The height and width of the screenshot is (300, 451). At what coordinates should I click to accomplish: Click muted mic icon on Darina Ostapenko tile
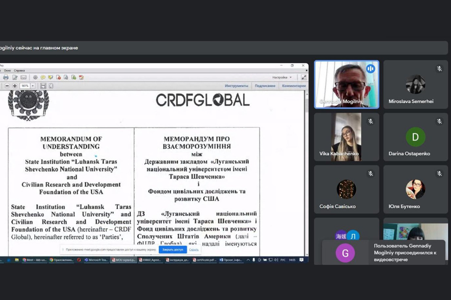439,121
